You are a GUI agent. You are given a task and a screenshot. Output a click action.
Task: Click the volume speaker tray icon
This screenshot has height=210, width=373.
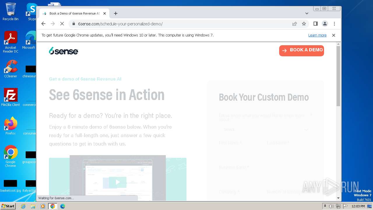[331, 206]
